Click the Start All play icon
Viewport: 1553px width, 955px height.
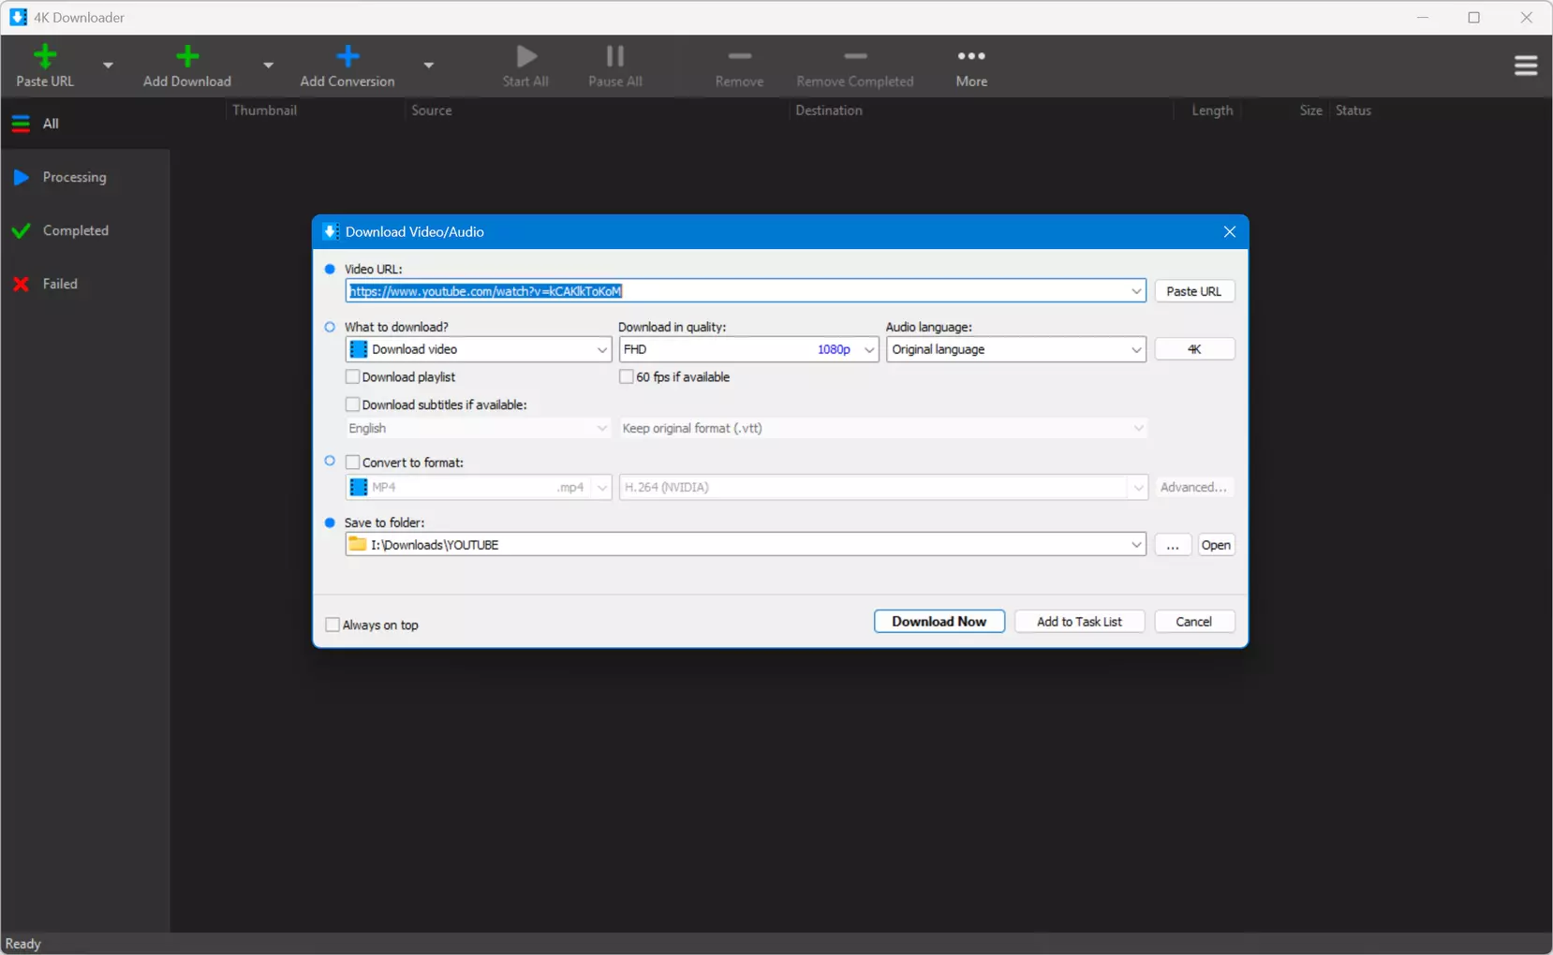pos(526,56)
